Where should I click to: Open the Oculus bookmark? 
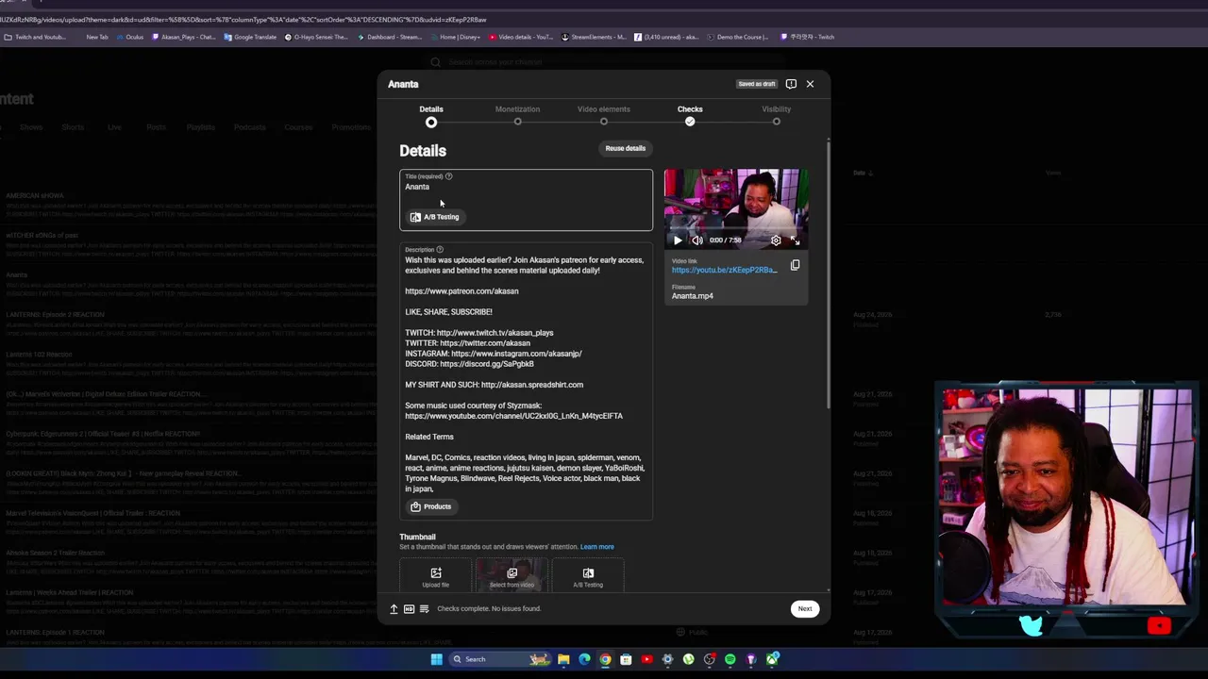[130, 37]
